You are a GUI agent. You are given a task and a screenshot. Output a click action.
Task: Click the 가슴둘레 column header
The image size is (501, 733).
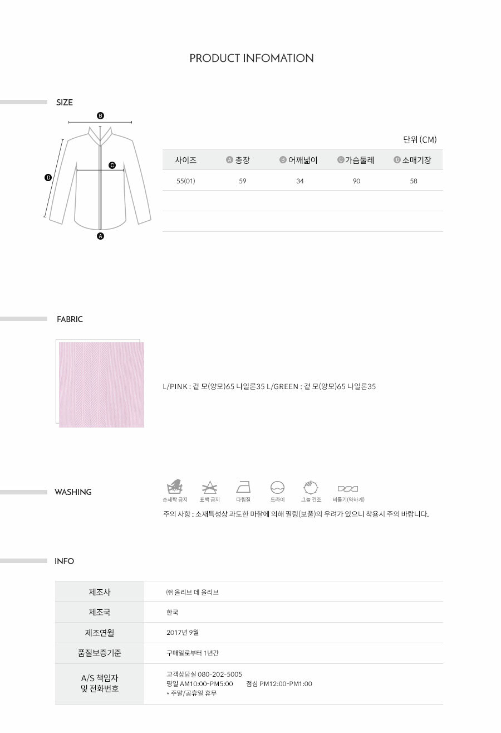(x=356, y=160)
